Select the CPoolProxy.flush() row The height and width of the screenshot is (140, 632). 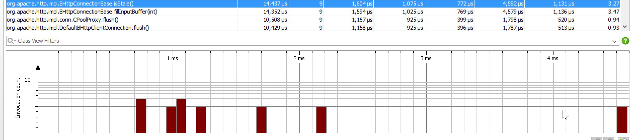click(x=313, y=20)
